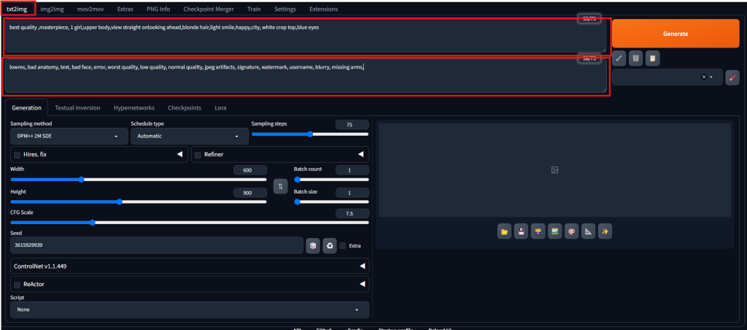747x330 pixels.
Task: Enable the Refiner checkbox
Action: (x=198, y=155)
